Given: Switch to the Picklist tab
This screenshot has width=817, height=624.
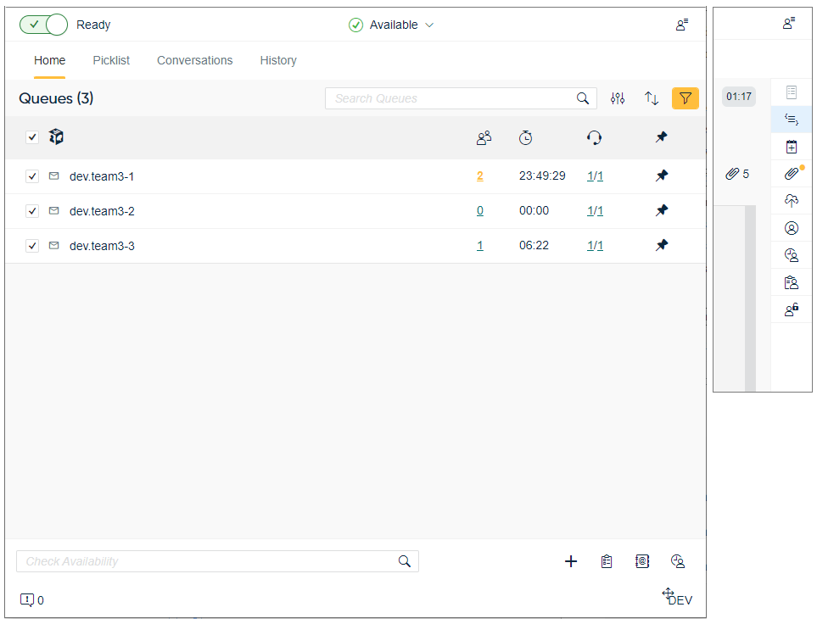Looking at the screenshot, I should point(111,60).
